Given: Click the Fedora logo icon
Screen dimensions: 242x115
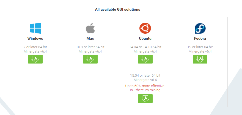Looking at the screenshot, I should [x=200, y=28].
